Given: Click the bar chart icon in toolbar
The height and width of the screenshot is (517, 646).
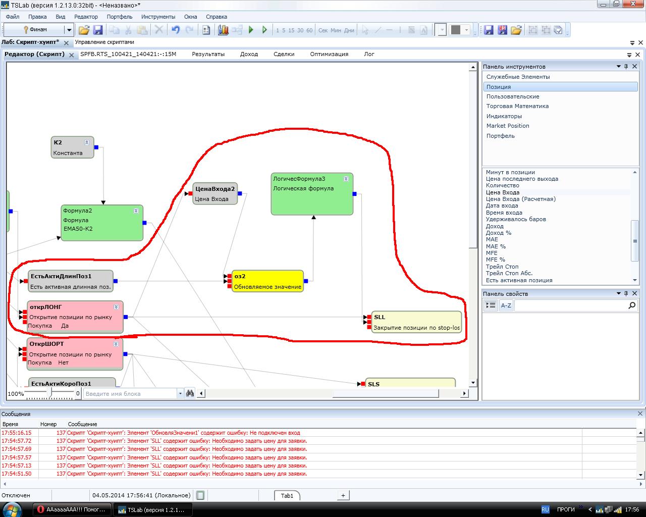Looking at the screenshot, I should coord(223,30).
